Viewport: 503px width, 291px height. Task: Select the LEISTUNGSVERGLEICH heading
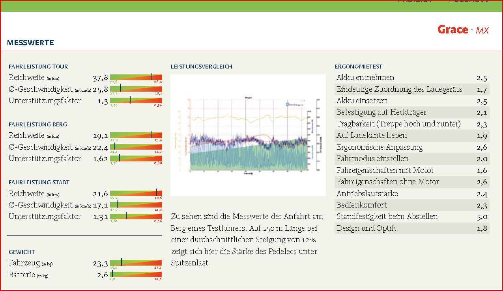tap(202, 67)
